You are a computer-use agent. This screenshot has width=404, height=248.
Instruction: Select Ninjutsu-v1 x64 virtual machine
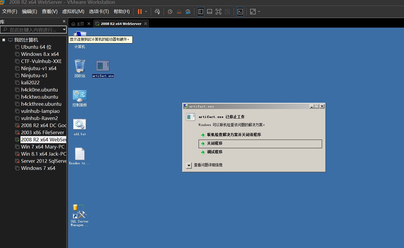[39, 68]
